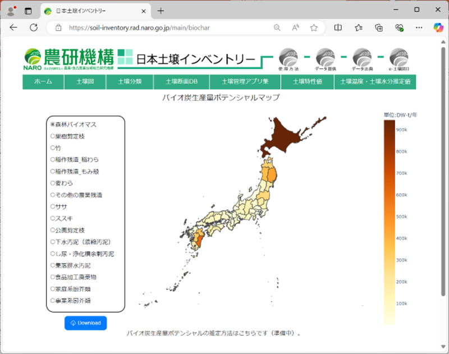Image resolution: width=449 pixels, height=354 pixels.
Task: Open the ホーム menu
Action: 43,82
